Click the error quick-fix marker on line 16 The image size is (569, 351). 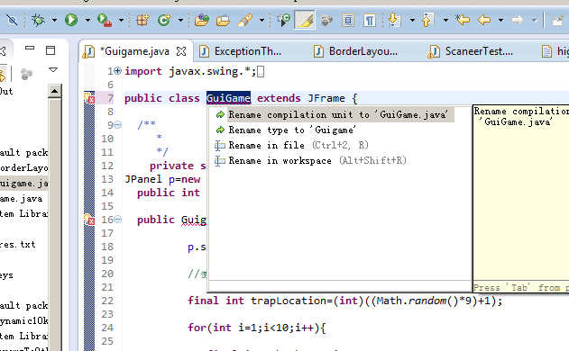pyautogui.click(x=89, y=220)
